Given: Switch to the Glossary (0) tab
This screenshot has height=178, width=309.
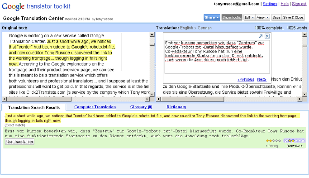Looking at the screenshot, I should [141, 107].
